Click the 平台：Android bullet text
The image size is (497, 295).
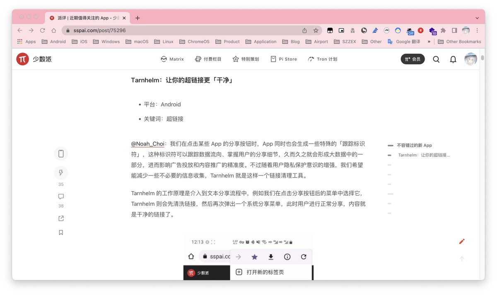(162, 104)
